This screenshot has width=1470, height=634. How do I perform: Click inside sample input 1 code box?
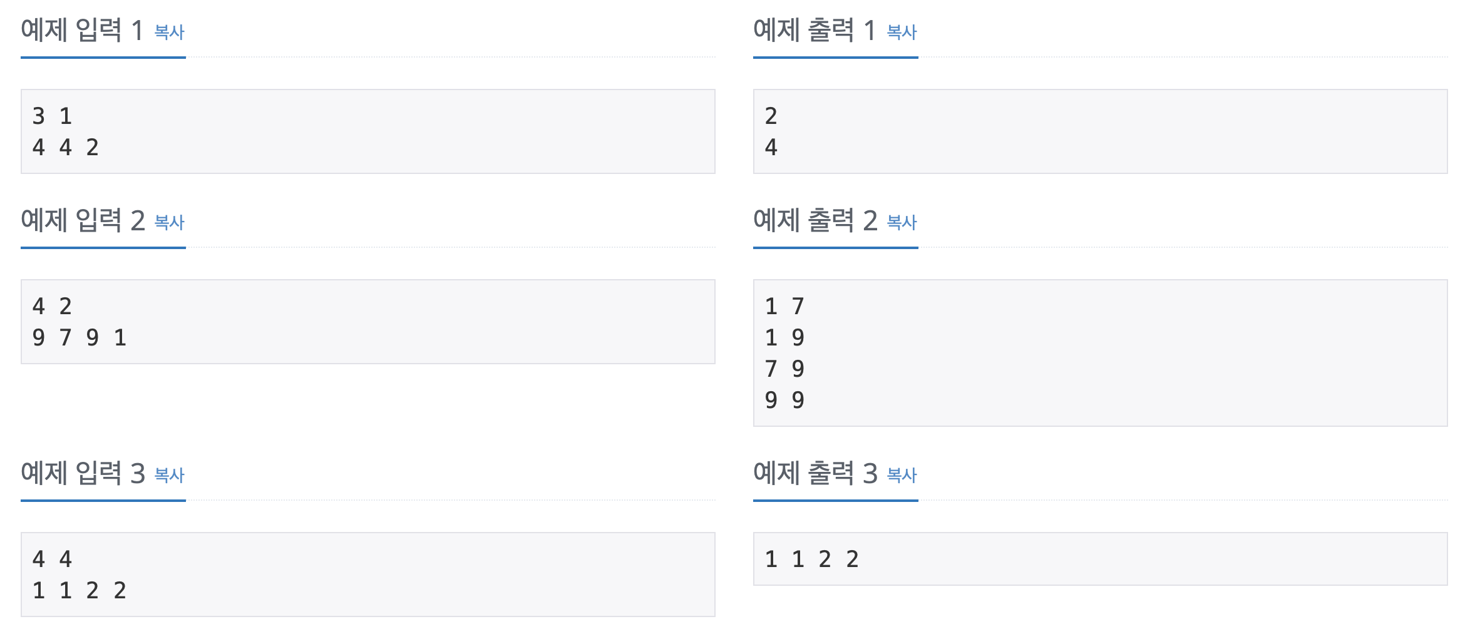pos(369,130)
